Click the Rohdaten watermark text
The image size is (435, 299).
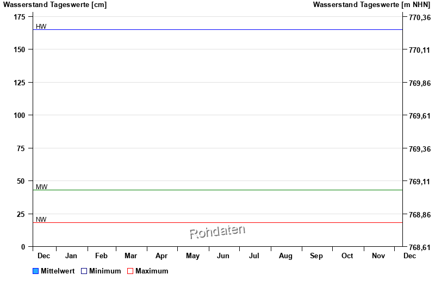point(217,232)
